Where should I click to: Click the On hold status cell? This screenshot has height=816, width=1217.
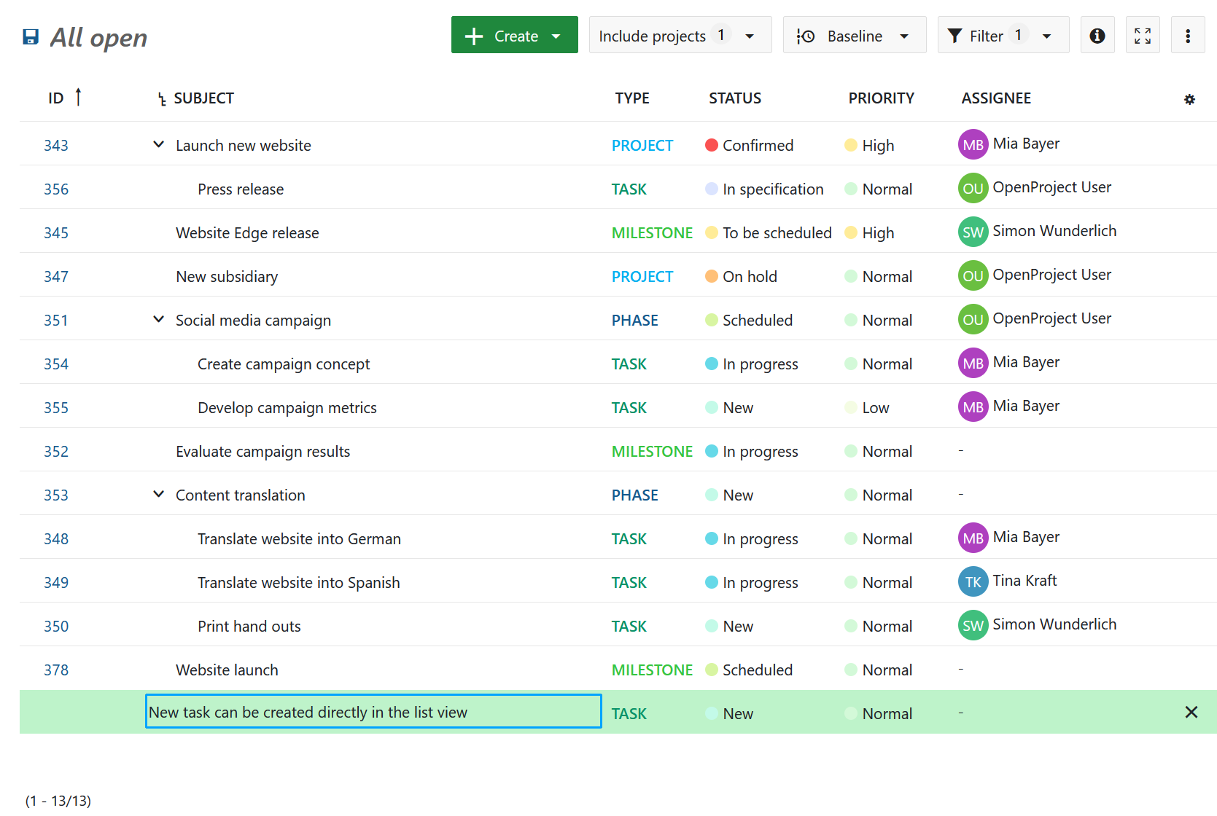742,277
